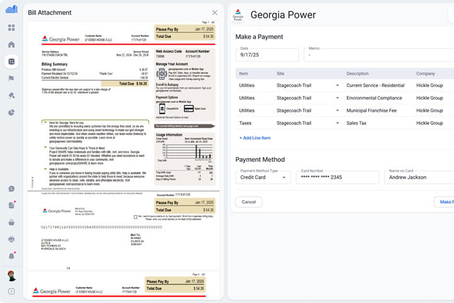Click the Add Line Item link
This screenshot has height=303, width=454.
pyautogui.click(x=255, y=138)
